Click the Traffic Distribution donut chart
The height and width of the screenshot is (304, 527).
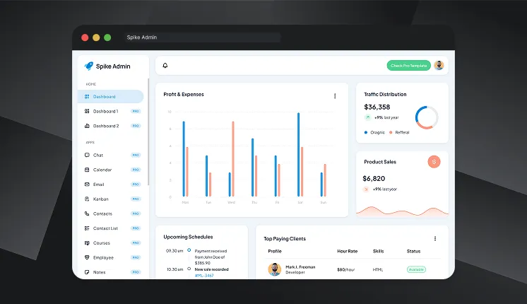tap(427, 117)
